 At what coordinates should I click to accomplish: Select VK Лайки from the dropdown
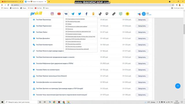click(68, 24)
